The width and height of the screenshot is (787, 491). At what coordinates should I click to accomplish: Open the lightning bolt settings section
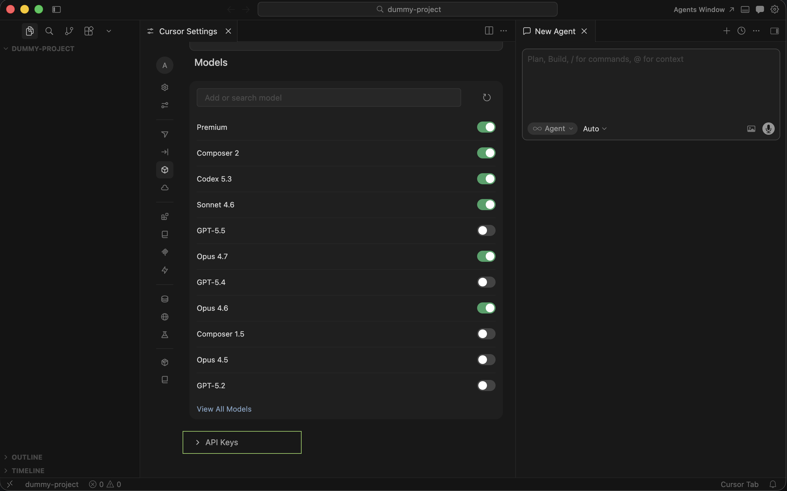click(165, 270)
